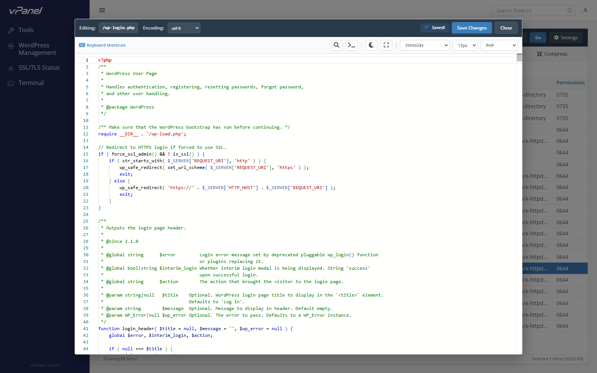Click the Saved! status indicator

click(x=435, y=28)
